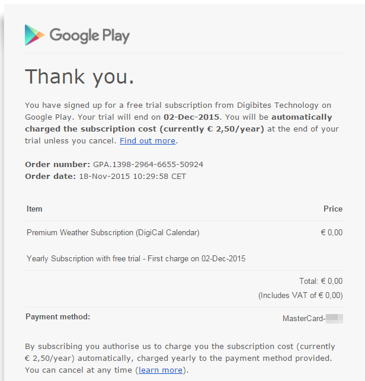The image size is (365, 381).
Task: Click the "Payment method:" label
Action: click(57, 316)
